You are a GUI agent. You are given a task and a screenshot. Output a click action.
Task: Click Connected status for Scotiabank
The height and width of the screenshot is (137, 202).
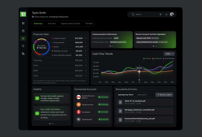[103, 112]
